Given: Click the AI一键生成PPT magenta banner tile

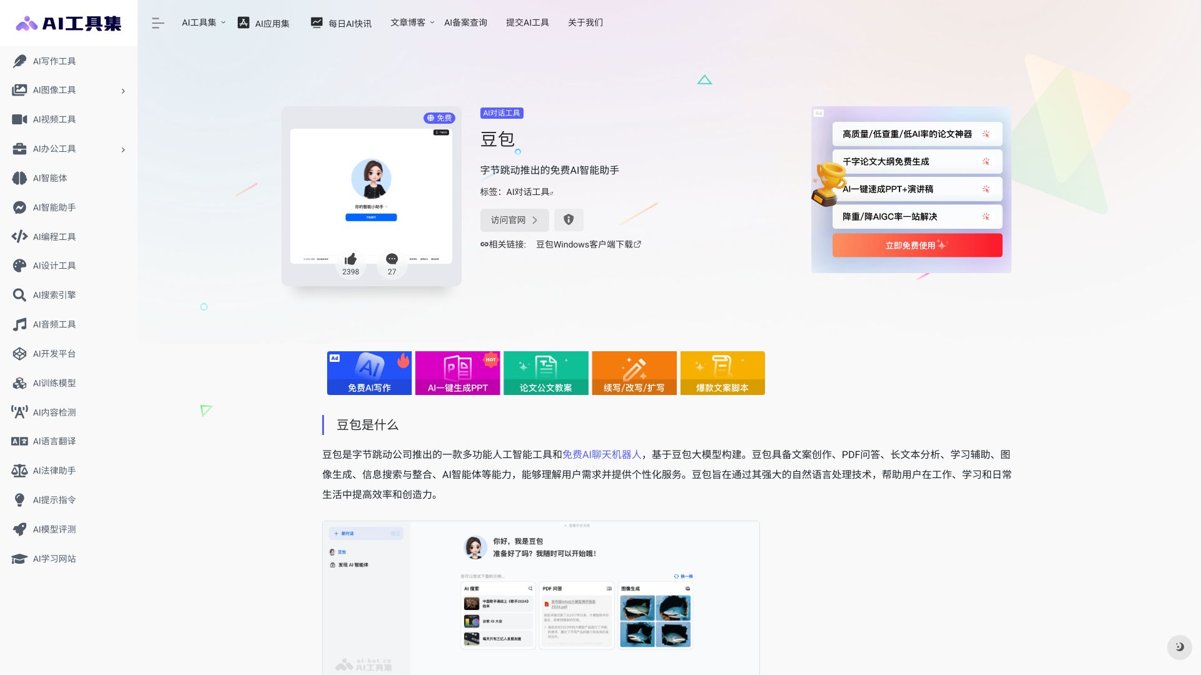Looking at the screenshot, I should (457, 373).
